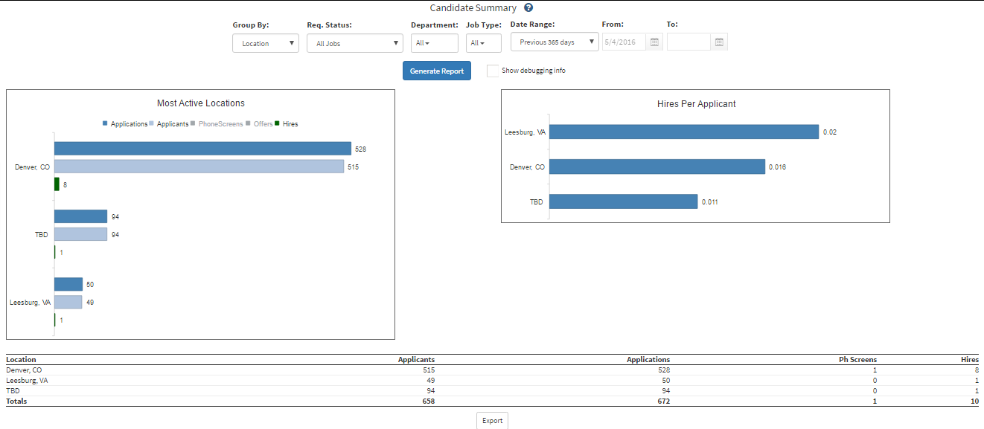Click the Export button below the table

[492, 420]
